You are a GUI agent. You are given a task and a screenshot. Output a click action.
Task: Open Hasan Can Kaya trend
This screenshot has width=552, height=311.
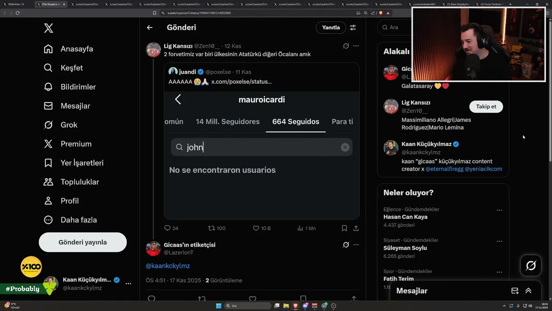click(405, 217)
